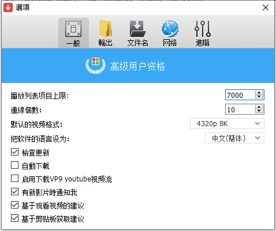The height and width of the screenshot is (231, 276).
Task: Open the 中文(簡体) language dropdown
Action: (x=234, y=138)
